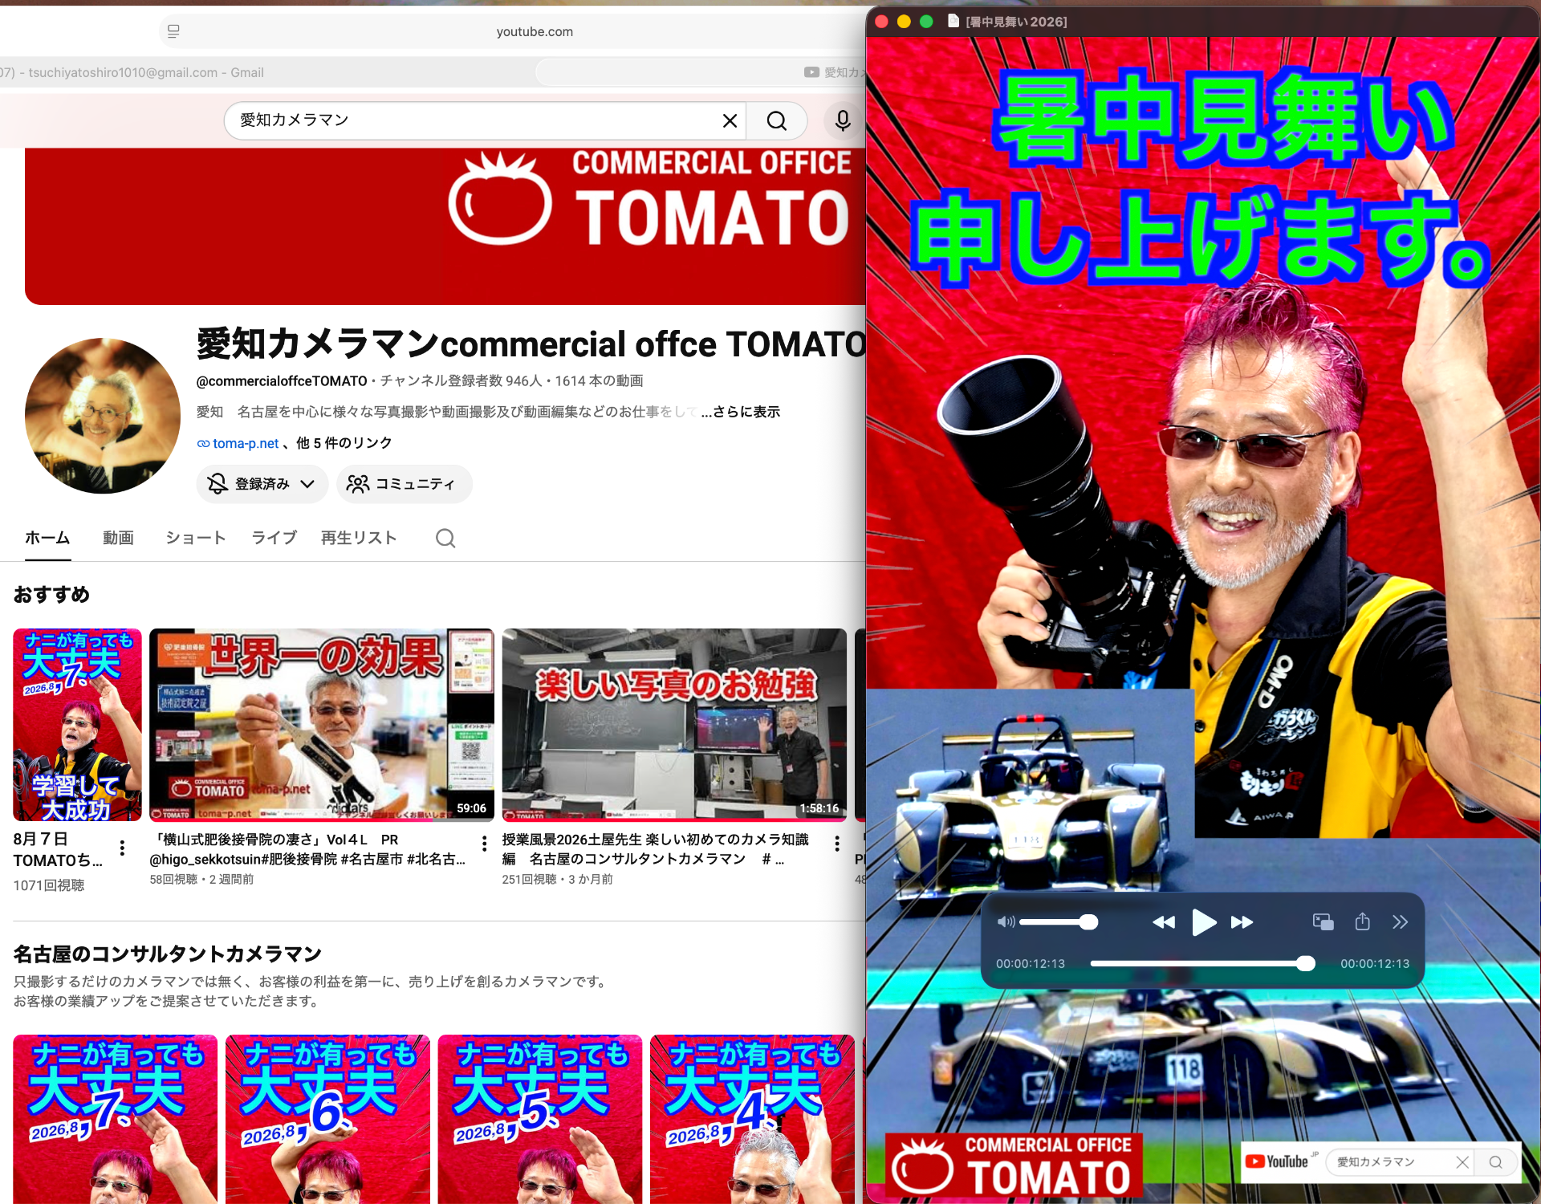
Task: Open options menu for 8月7日 short
Action: (122, 848)
